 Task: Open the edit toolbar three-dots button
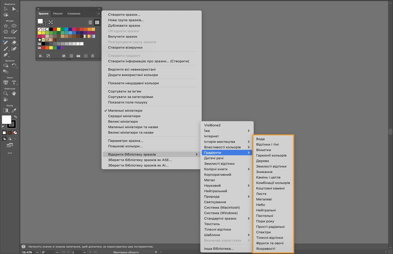click(10, 153)
